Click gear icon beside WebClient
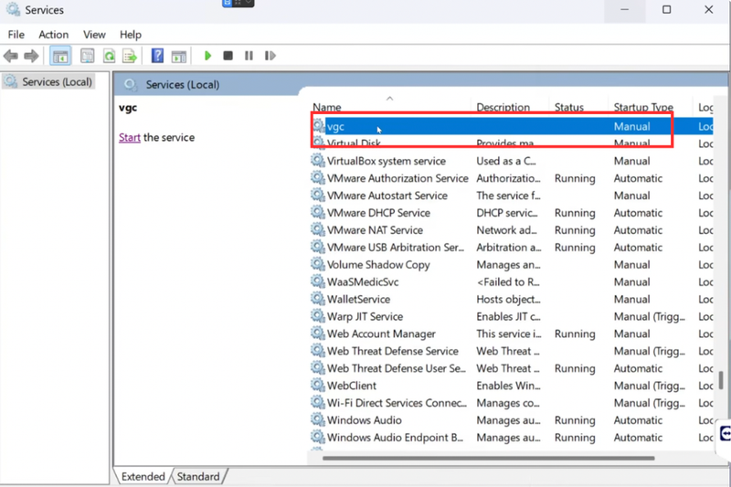 tap(318, 385)
